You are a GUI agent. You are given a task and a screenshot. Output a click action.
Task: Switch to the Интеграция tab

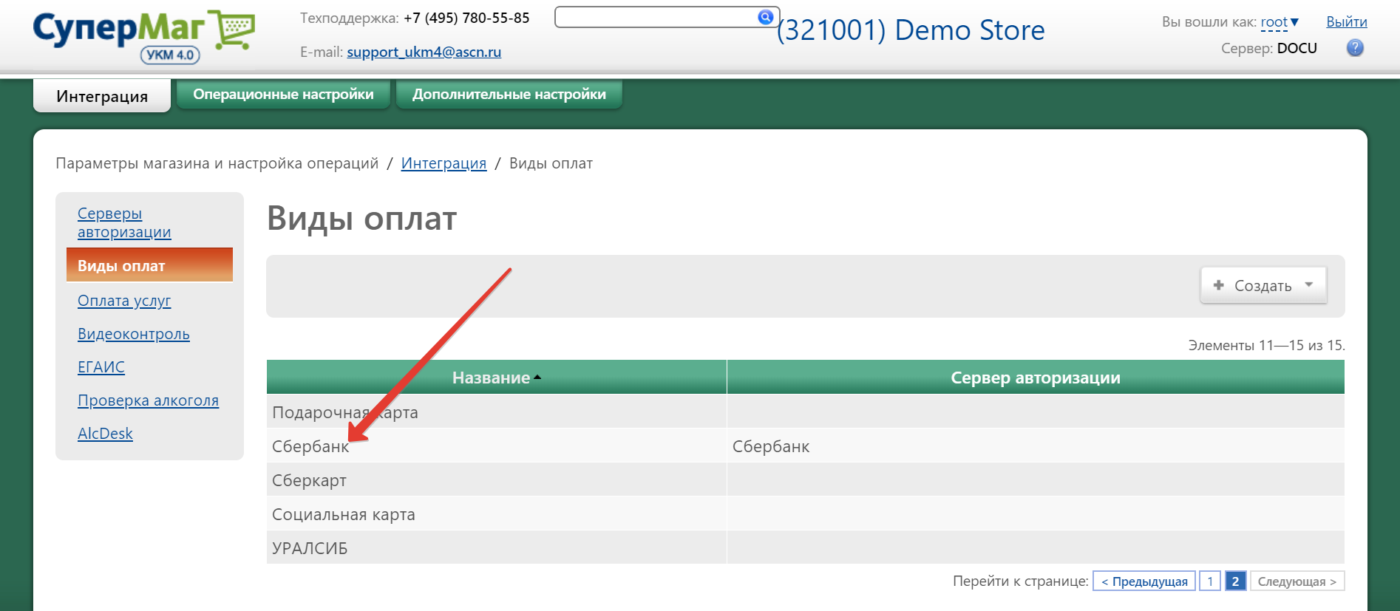102,96
